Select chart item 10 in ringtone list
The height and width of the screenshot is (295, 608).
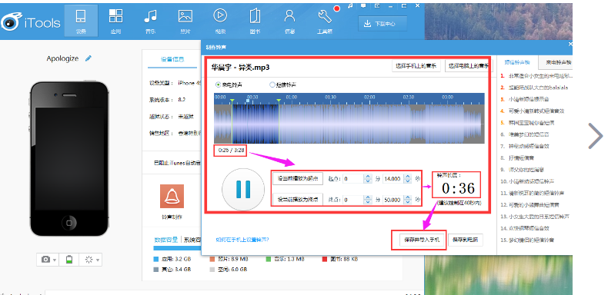pyautogui.click(x=527, y=181)
